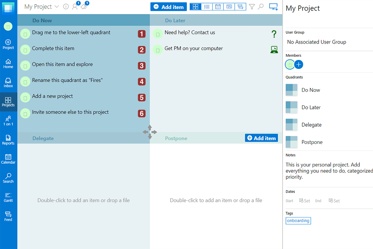Add a member using the plus icon
This screenshot has height=249, width=373.
point(298,64)
